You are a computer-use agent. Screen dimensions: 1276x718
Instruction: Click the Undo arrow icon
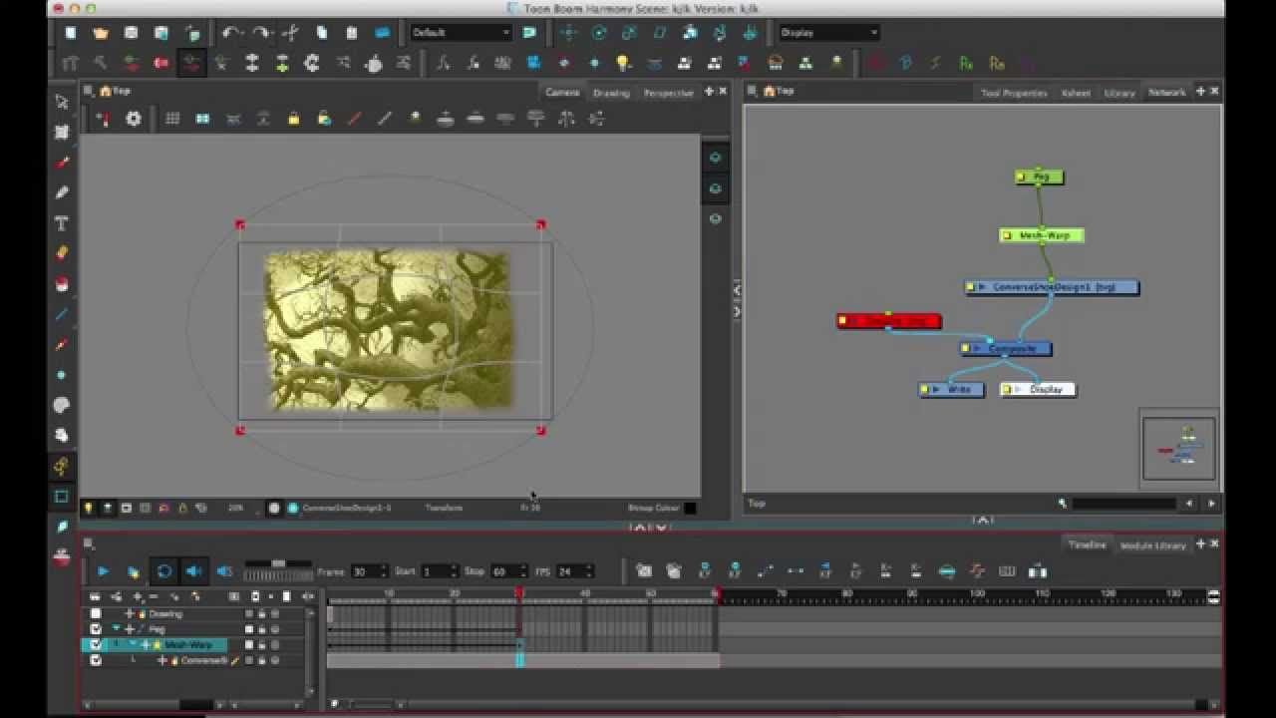point(231,33)
